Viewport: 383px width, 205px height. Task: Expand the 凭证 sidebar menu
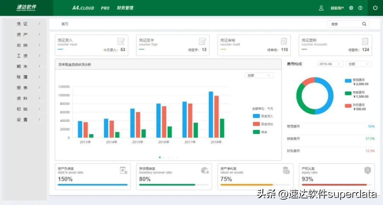click(28, 24)
